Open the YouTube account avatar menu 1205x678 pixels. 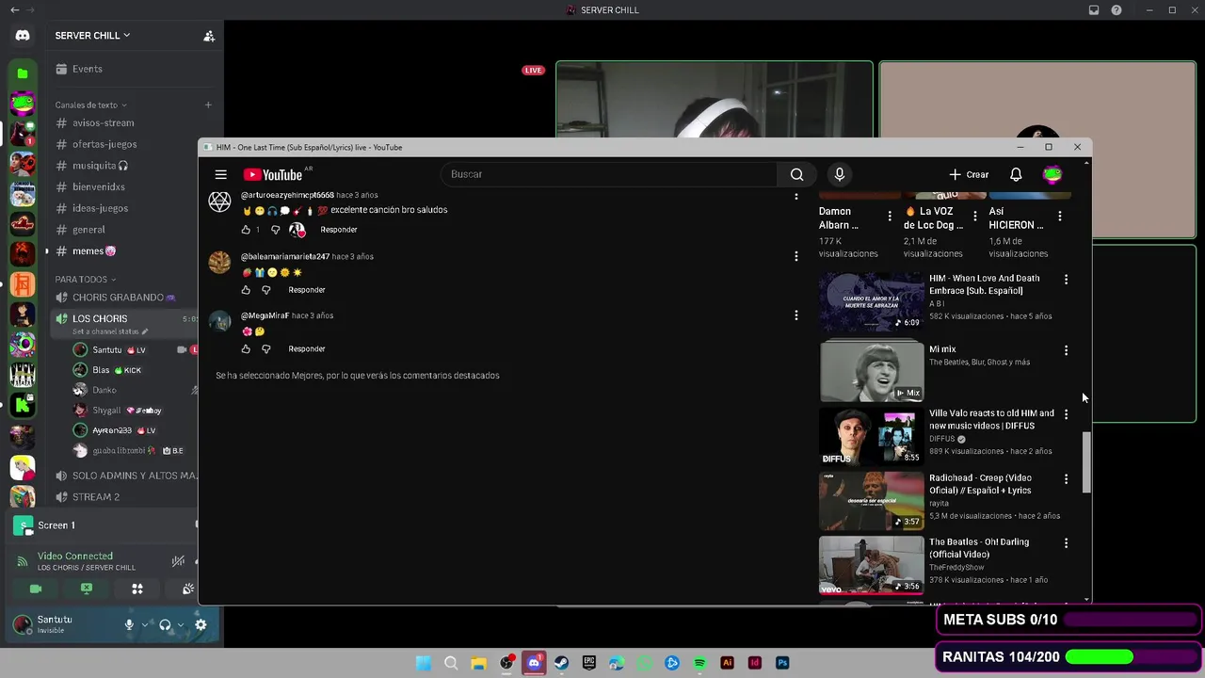1052,174
